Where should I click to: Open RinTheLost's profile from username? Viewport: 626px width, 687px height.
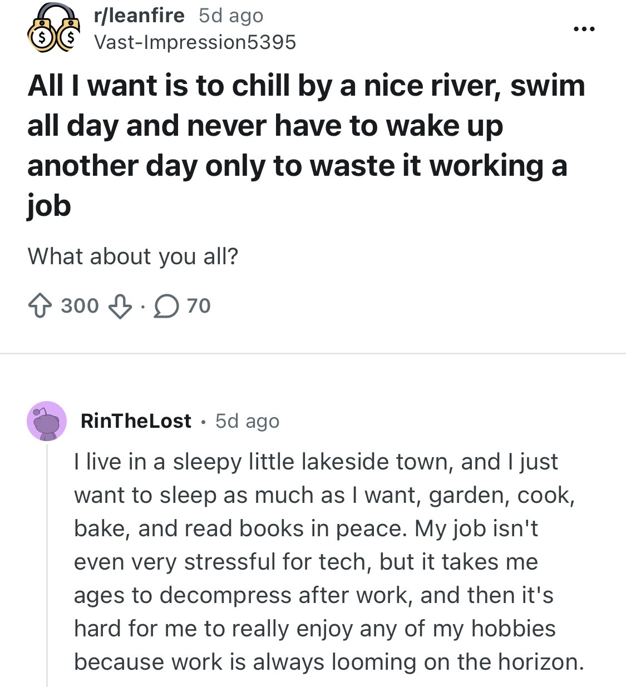click(x=136, y=421)
